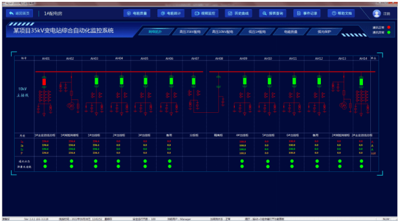
Task: Switch to the 网络拓扑 tab
Action: (x=155, y=32)
